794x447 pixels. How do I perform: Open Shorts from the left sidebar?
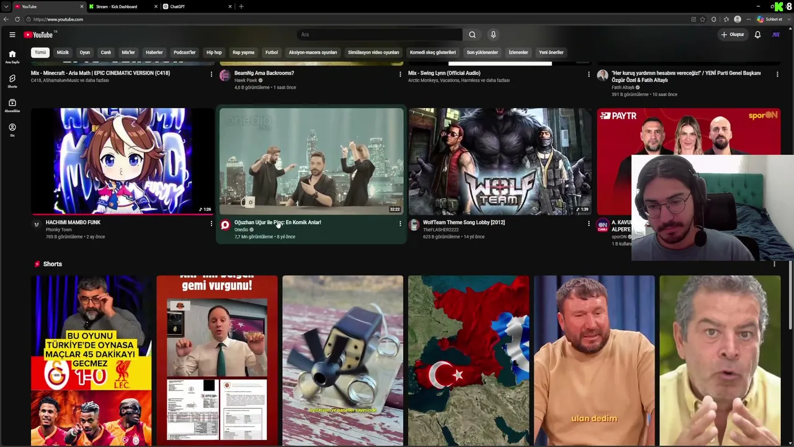12,81
